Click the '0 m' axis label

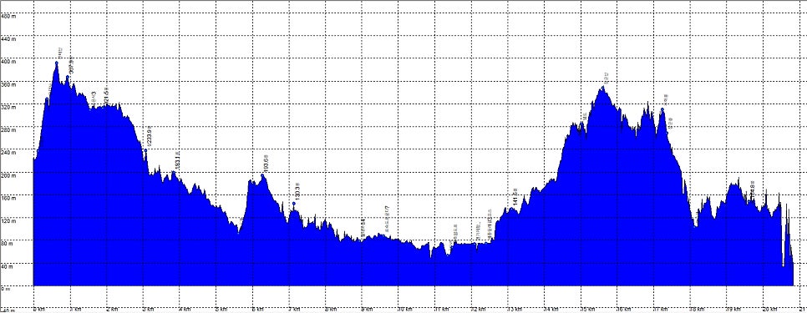click(6, 289)
